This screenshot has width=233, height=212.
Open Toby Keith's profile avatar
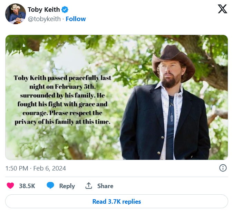pos(15,14)
